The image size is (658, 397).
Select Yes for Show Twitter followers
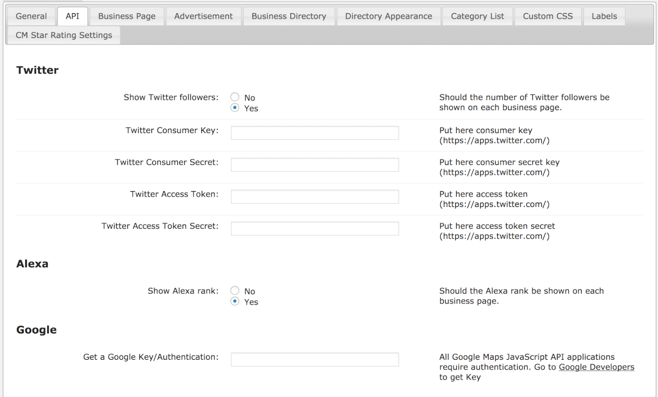(x=235, y=108)
